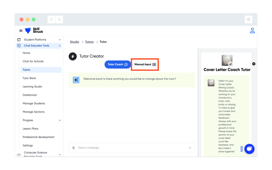Image resolution: width=272 pixels, height=170 pixels.
Task: Click the settings gear on tutor preview
Action: click(254, 64)
